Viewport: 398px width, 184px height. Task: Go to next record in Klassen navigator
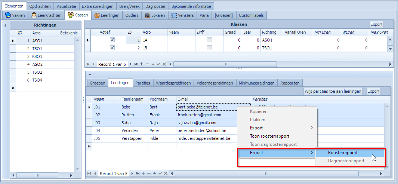pos(131,64)
